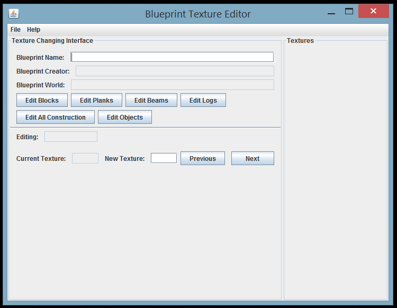
Task: Click the Editing display field
Action: [71, 137]
